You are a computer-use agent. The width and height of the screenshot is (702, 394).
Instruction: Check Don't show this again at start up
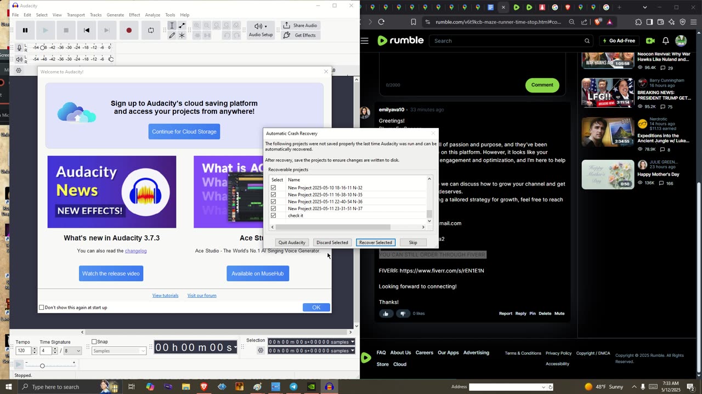41,308
